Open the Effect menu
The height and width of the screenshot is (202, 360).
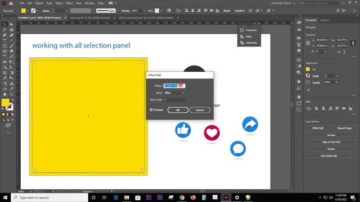click(x=69, y=3)
